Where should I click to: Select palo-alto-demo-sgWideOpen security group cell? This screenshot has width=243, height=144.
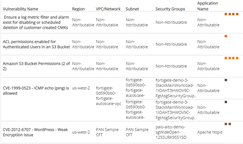(x=171, y=132)
